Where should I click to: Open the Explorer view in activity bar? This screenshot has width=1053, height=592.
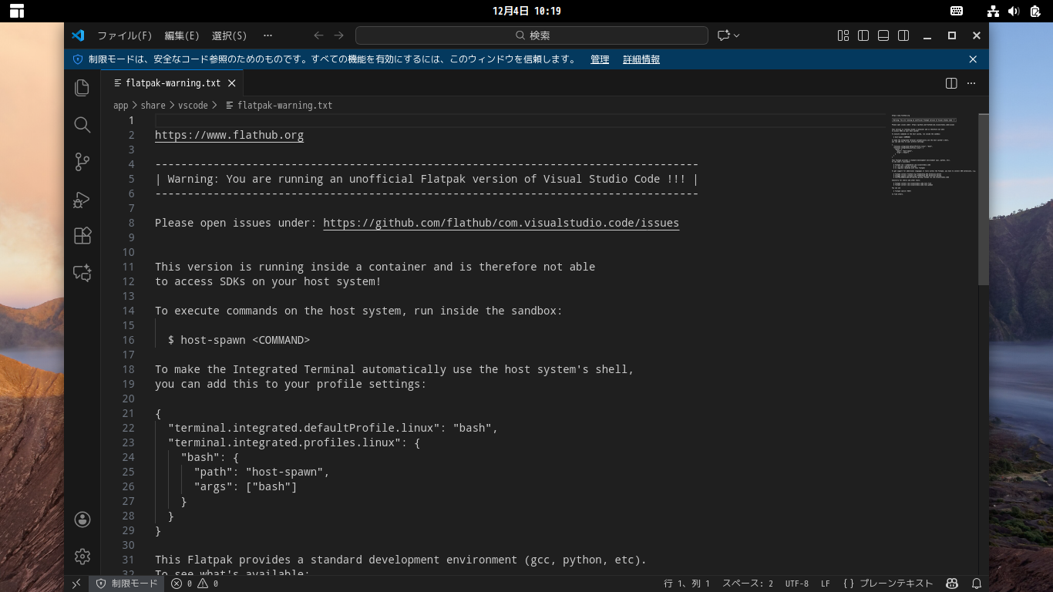click(82, 88)
